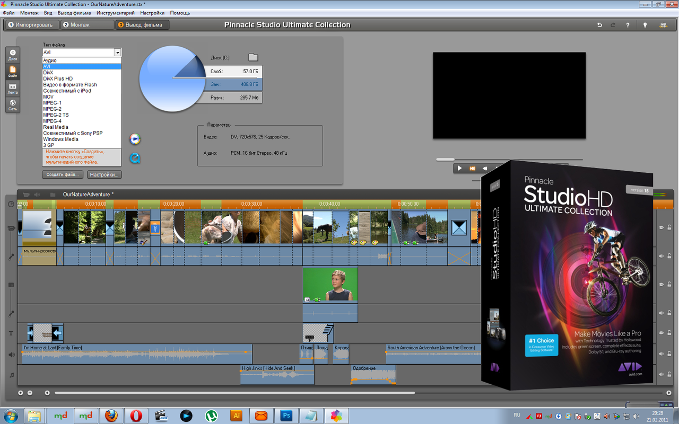This screenshot has width=679, height=424.
Task: Mute the original audio track
Action: click(661, 256)
